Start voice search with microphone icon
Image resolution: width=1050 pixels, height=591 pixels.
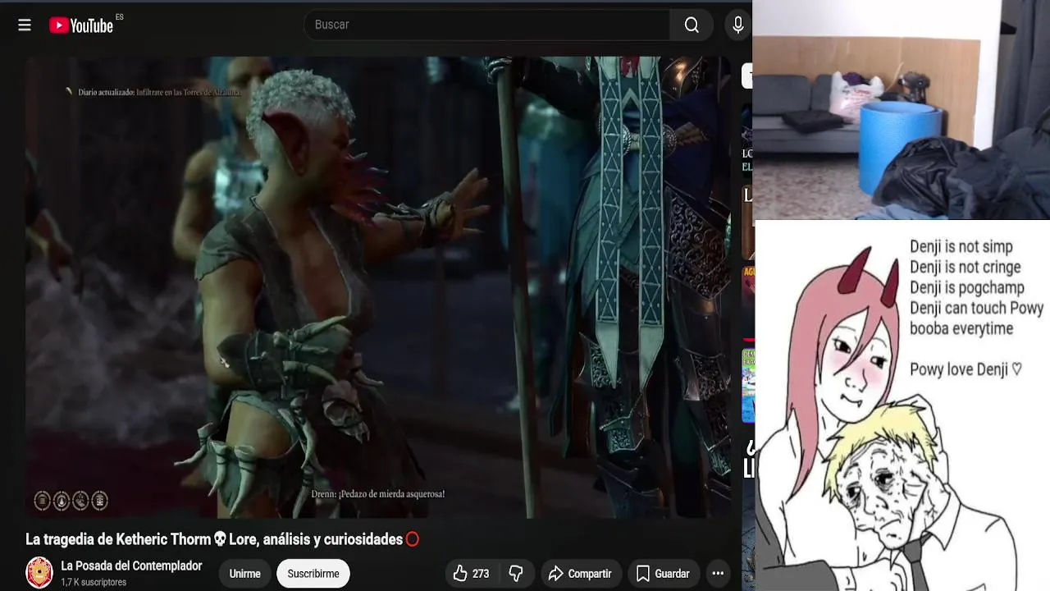pos(737,25)
